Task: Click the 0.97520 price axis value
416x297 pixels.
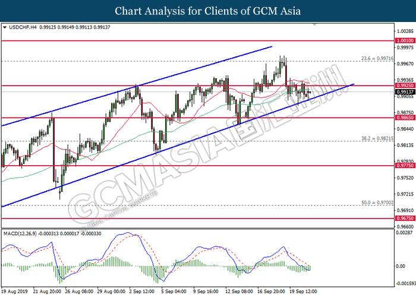Action: pos(405,178)
